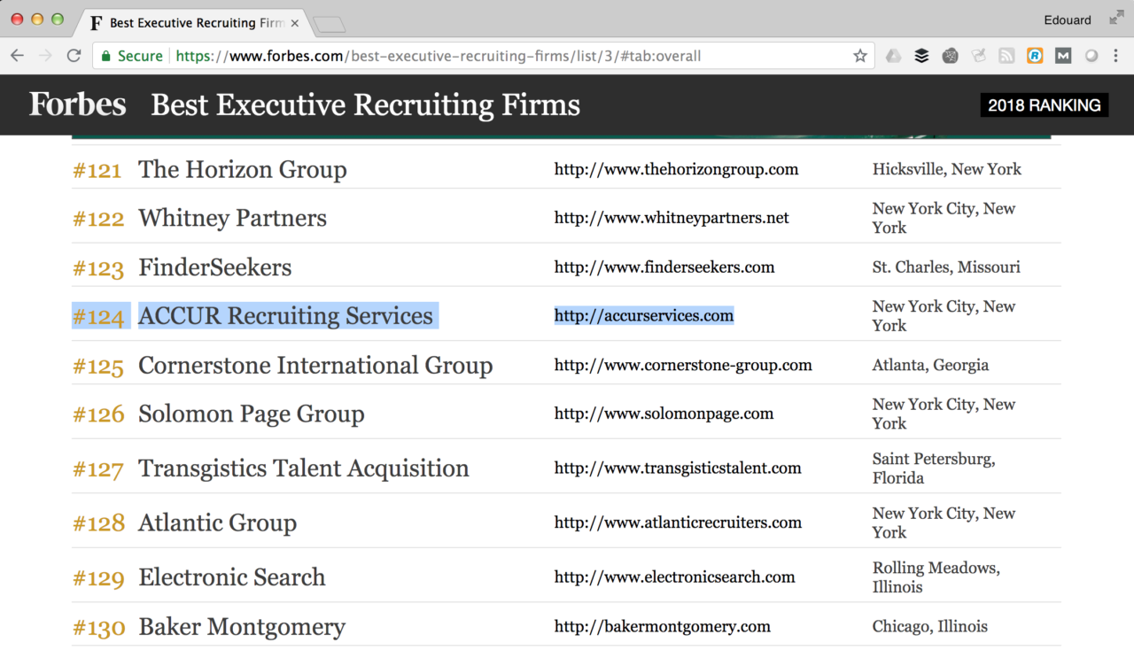1134x650 pixels.
Task: Open the bakermontgomery.com URL
Action: (663, 627)
